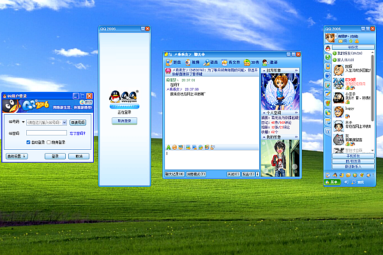383x255 pixels.
Task: Select the QQ penguin side tab
Action: 328,48
